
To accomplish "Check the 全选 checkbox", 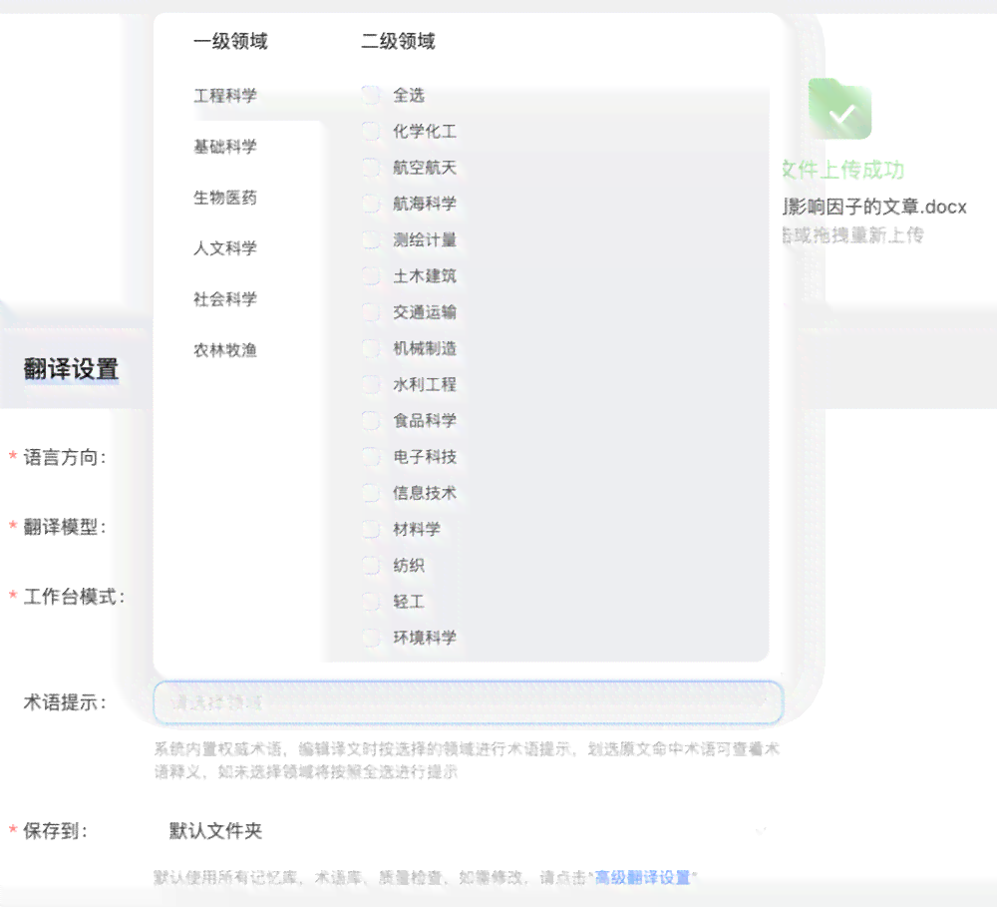I will (371, 95).
